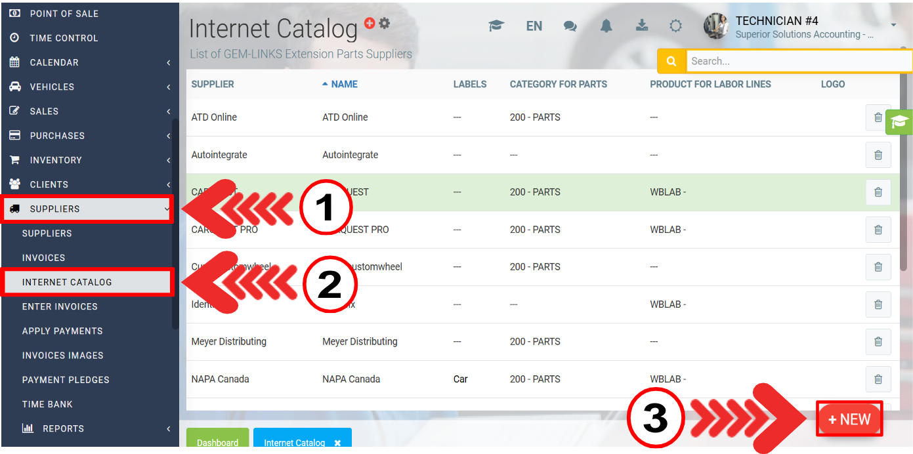
Task: Delete the NAPA Canada supplier row
Action: pyautogui.click(x=878, y=379)
